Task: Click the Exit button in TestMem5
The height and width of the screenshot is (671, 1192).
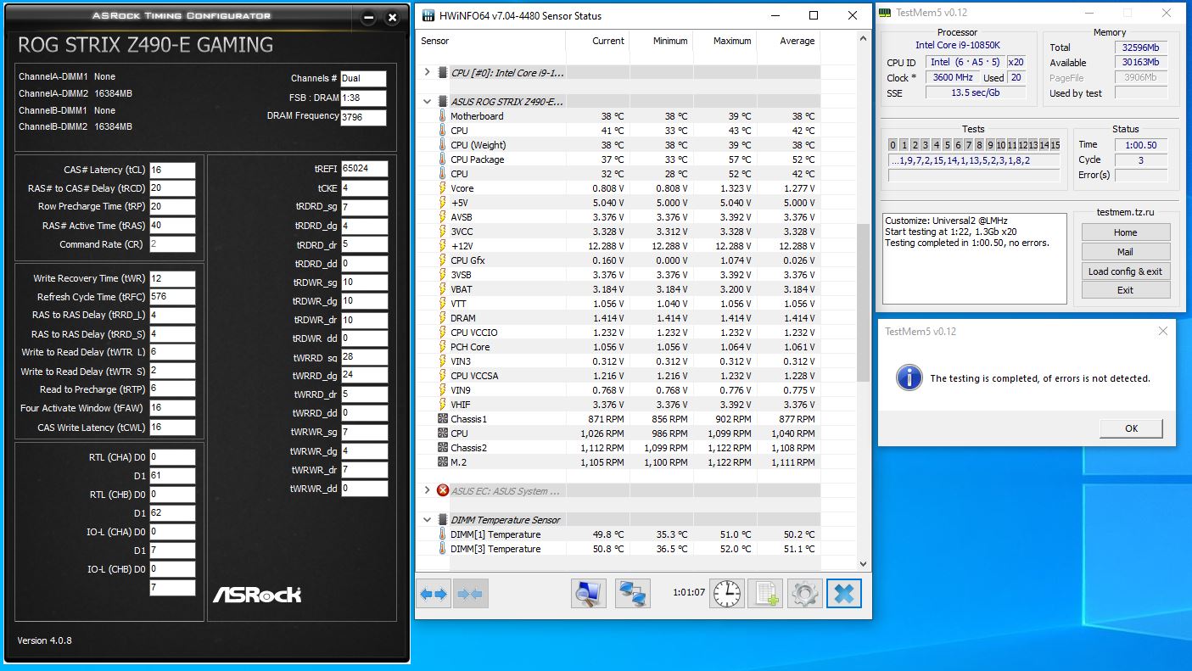Action: pos(1125,290)
